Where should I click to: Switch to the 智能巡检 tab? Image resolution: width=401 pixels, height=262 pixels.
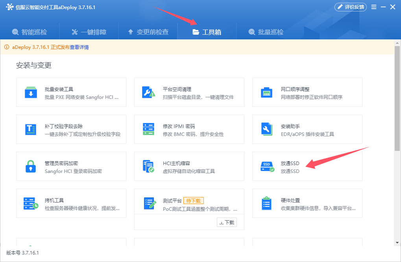tap(30, 32)
